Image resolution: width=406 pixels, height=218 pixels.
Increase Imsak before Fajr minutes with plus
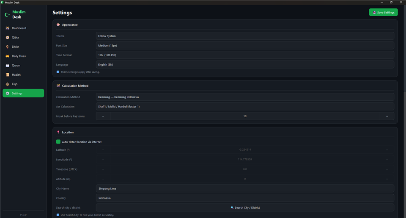387,116
